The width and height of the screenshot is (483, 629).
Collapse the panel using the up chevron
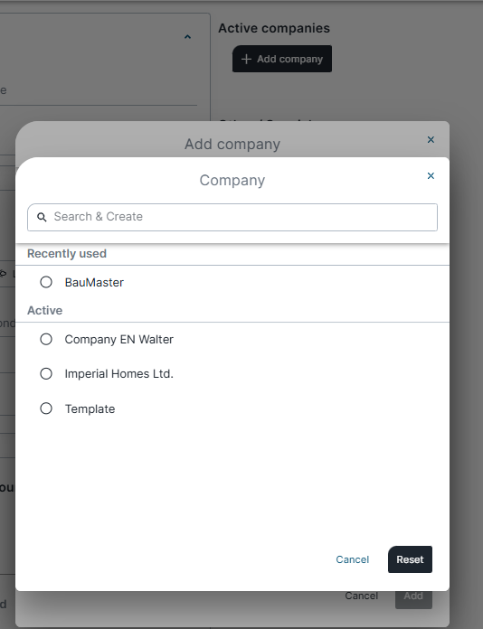(187, 37)
